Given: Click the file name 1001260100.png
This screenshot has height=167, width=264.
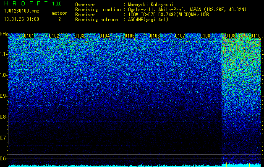Looking at the screenshot, I should coord(22,11).
